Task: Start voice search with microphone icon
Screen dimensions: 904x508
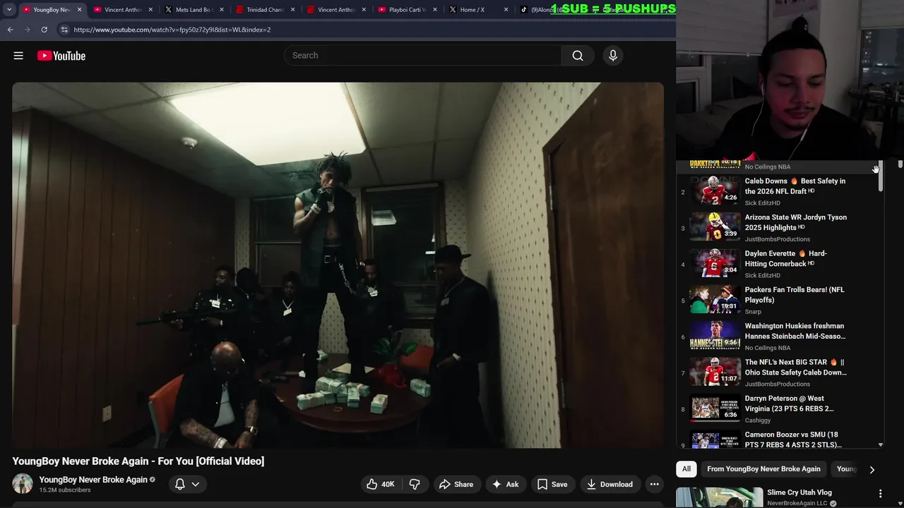Action: tap(613, 56)
